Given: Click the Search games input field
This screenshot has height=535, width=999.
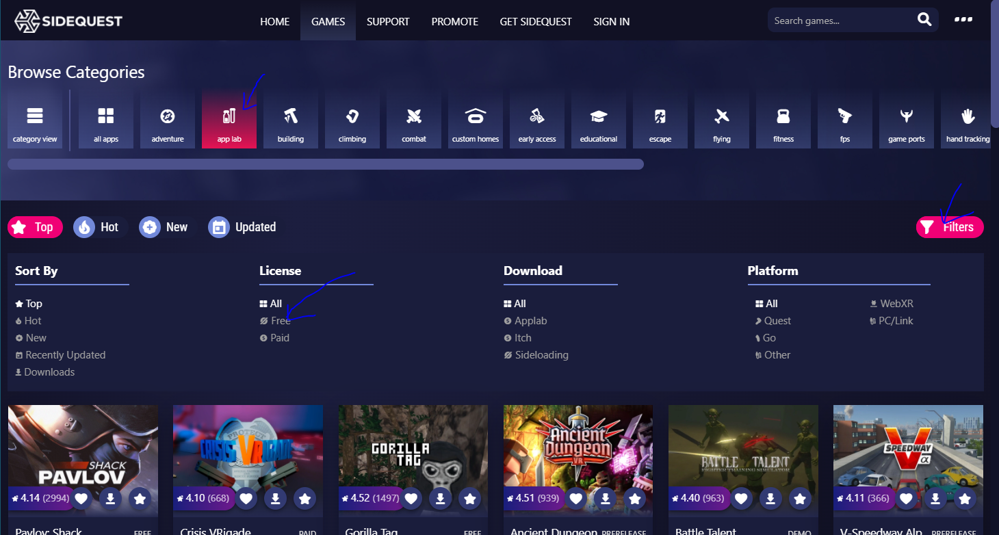Looking at the screenshot, I should [x=840, y=21].
